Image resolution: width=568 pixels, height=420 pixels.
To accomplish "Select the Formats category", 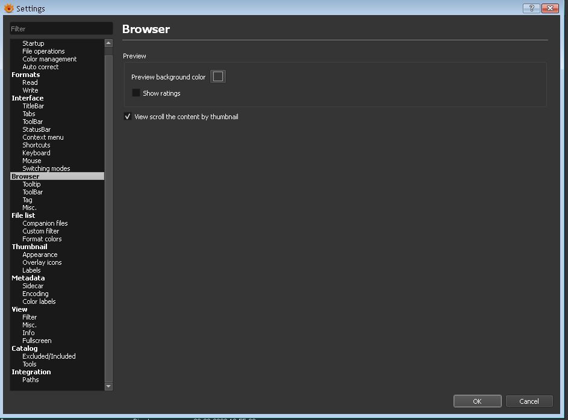I will pyautogui.click(x=26, y=75).
